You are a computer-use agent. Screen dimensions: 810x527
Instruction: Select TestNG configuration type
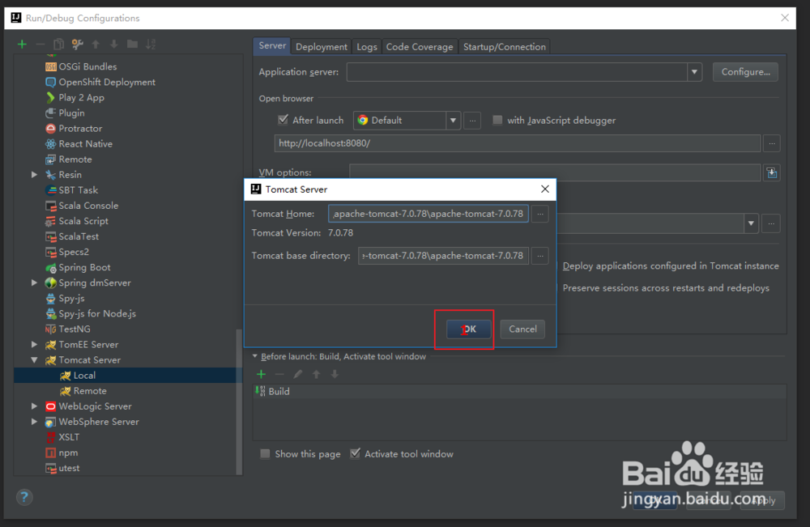pyautogui.click(x=68, y=329)
